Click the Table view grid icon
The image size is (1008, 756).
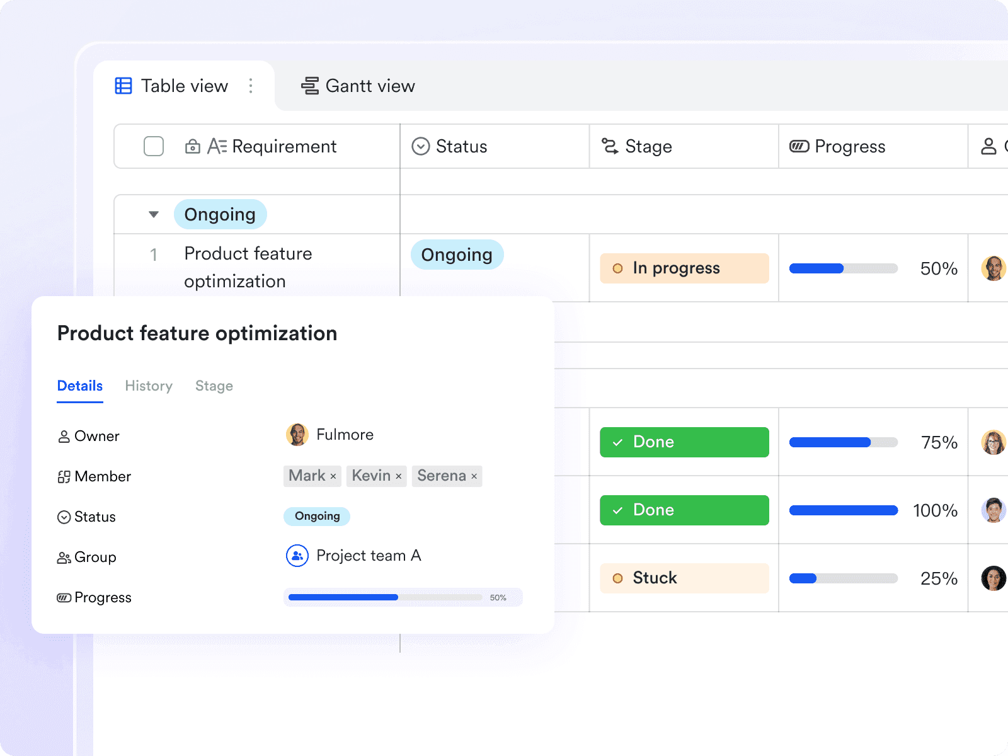point(123,86)
